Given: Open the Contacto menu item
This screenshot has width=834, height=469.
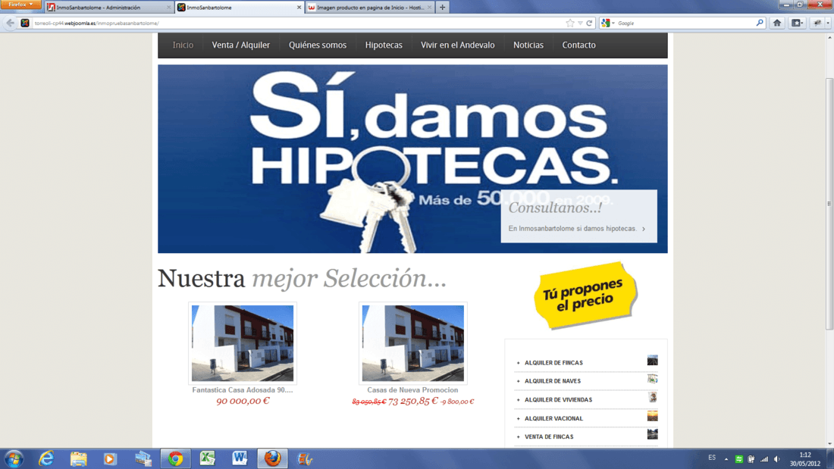Looking at the screenshot, I should 578,45.
